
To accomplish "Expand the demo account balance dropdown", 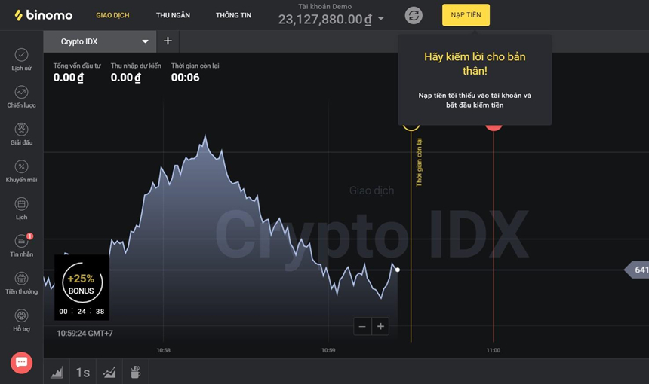I will [x=381, y=19].
